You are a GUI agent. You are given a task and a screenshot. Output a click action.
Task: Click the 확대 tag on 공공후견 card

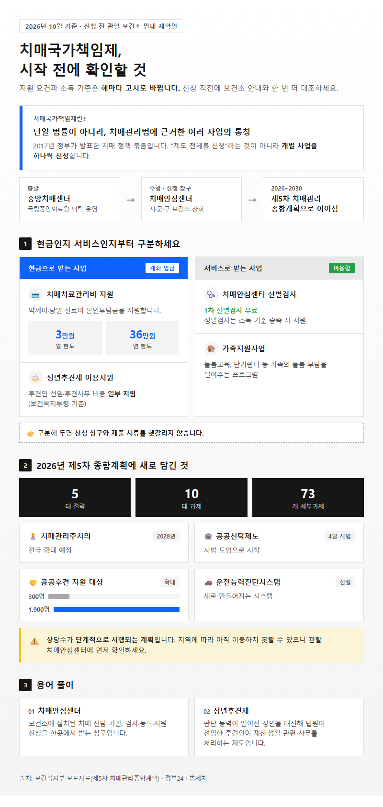(170, 582)
